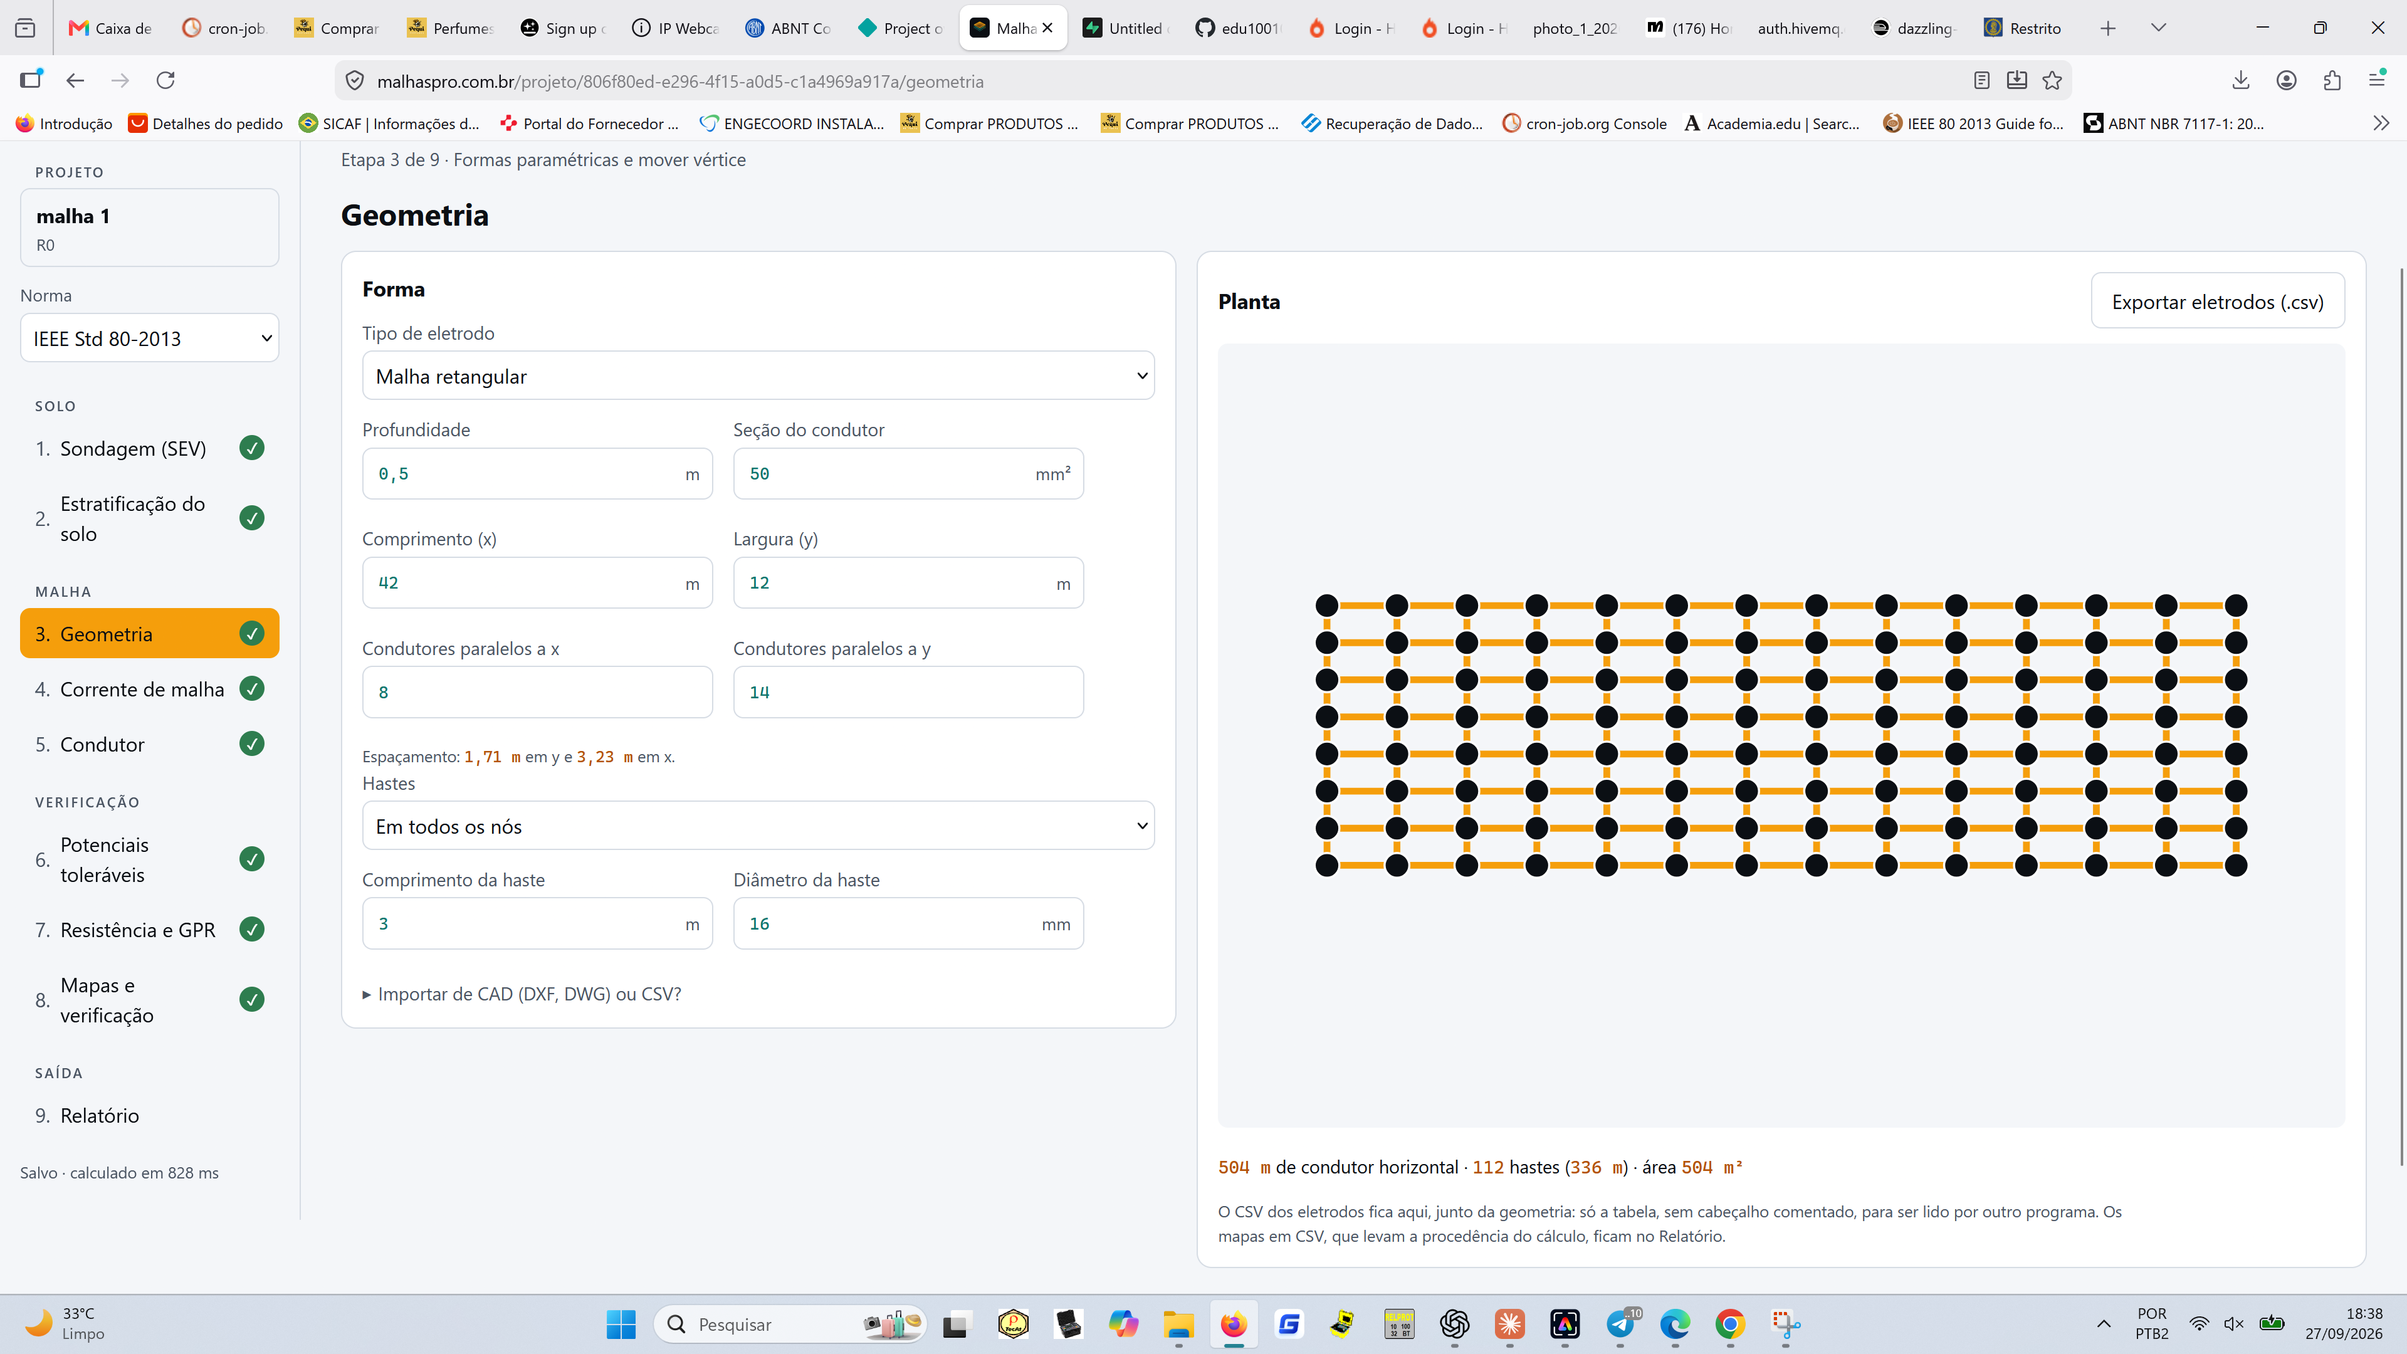Open step 4 Corrente de malha

pos(150,690)
